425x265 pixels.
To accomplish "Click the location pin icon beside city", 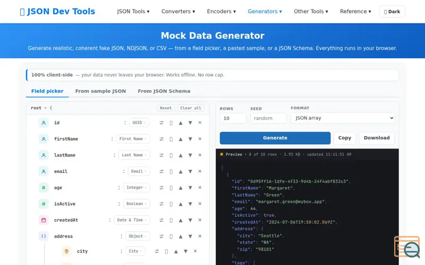I will [x=66, y=251].
